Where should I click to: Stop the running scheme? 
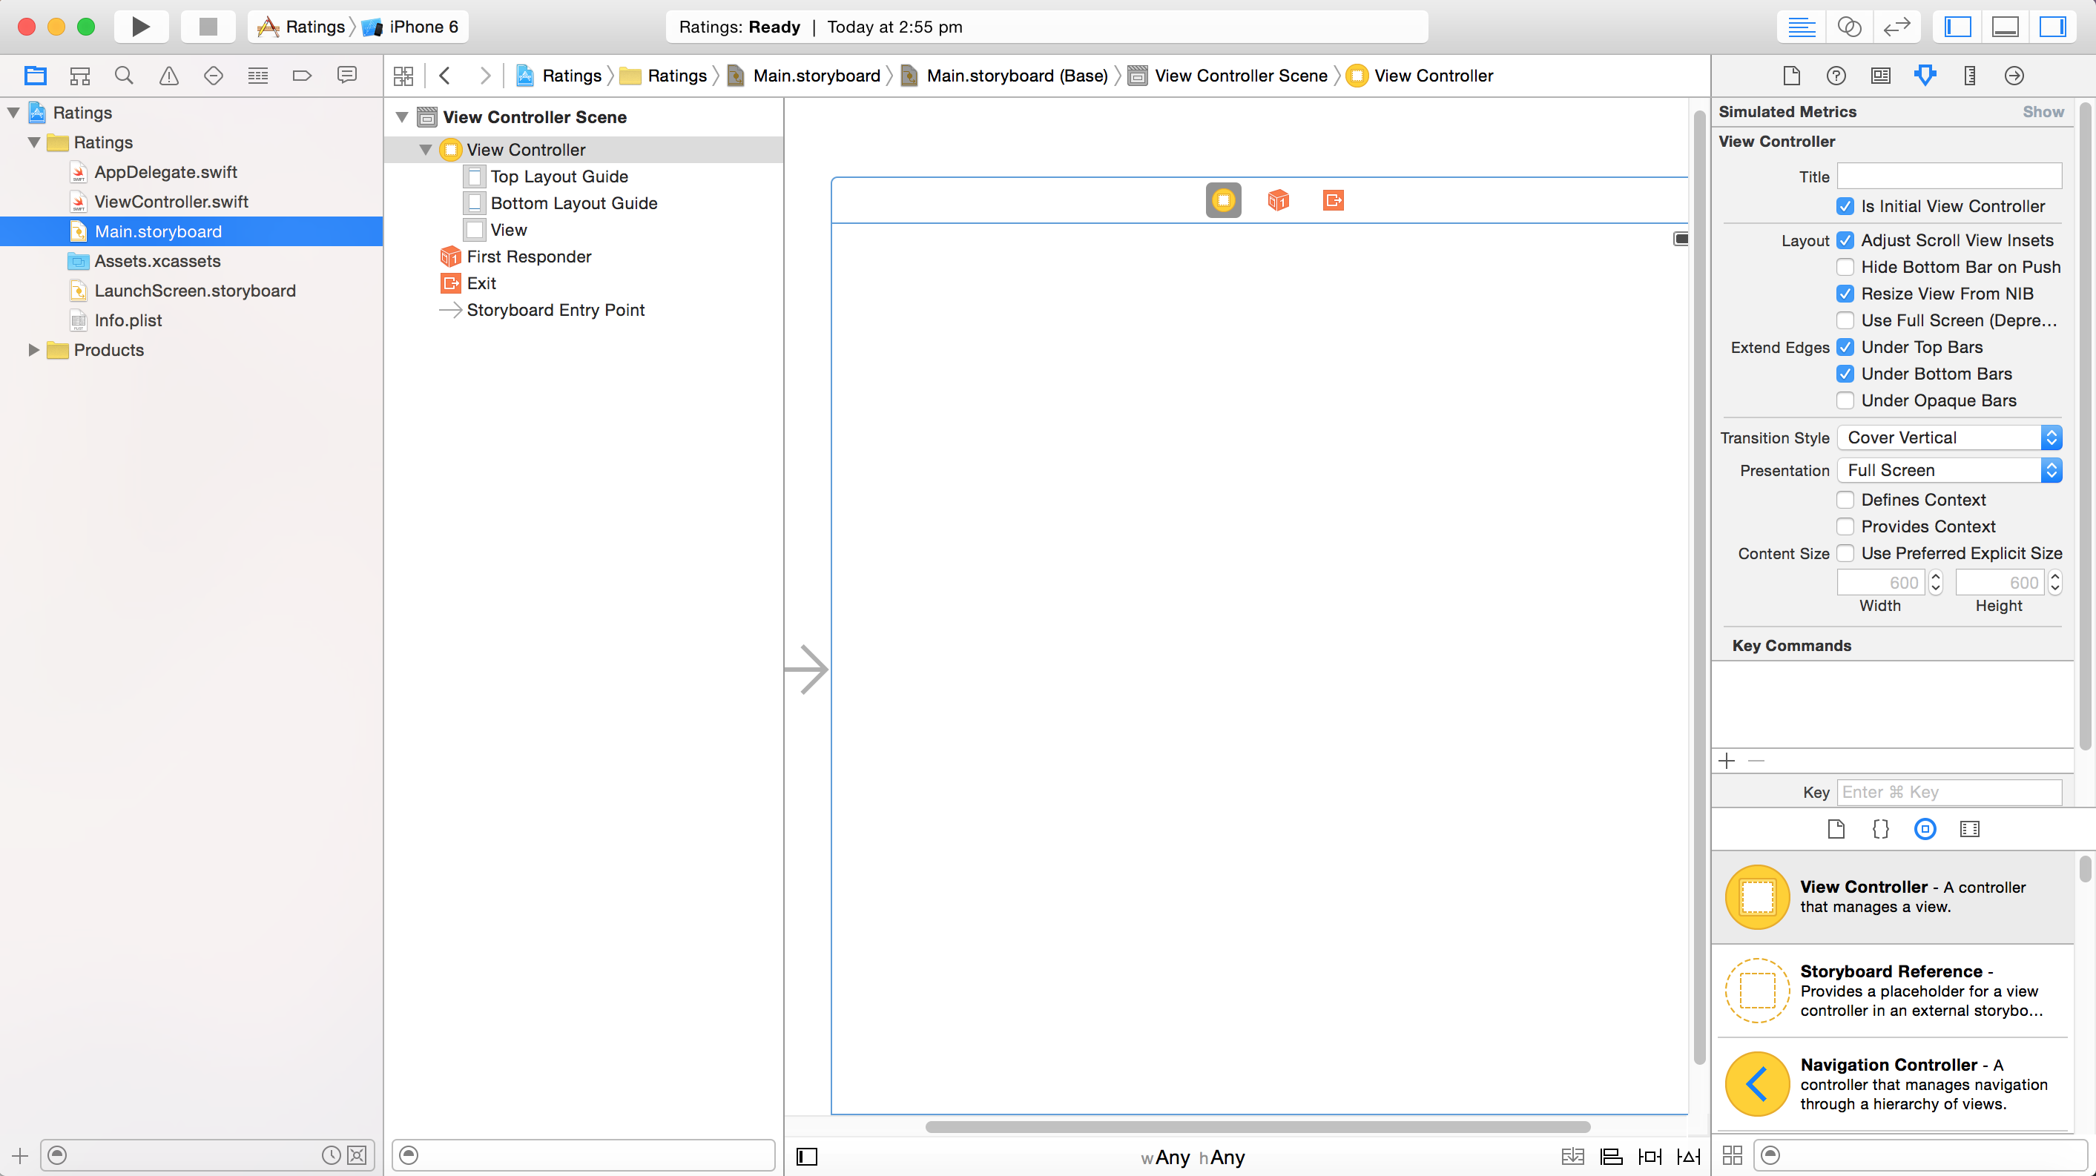click(x=208, y=27)
